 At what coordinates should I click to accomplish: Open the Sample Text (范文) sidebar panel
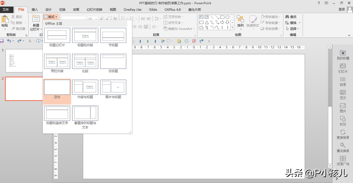point(343,95)
